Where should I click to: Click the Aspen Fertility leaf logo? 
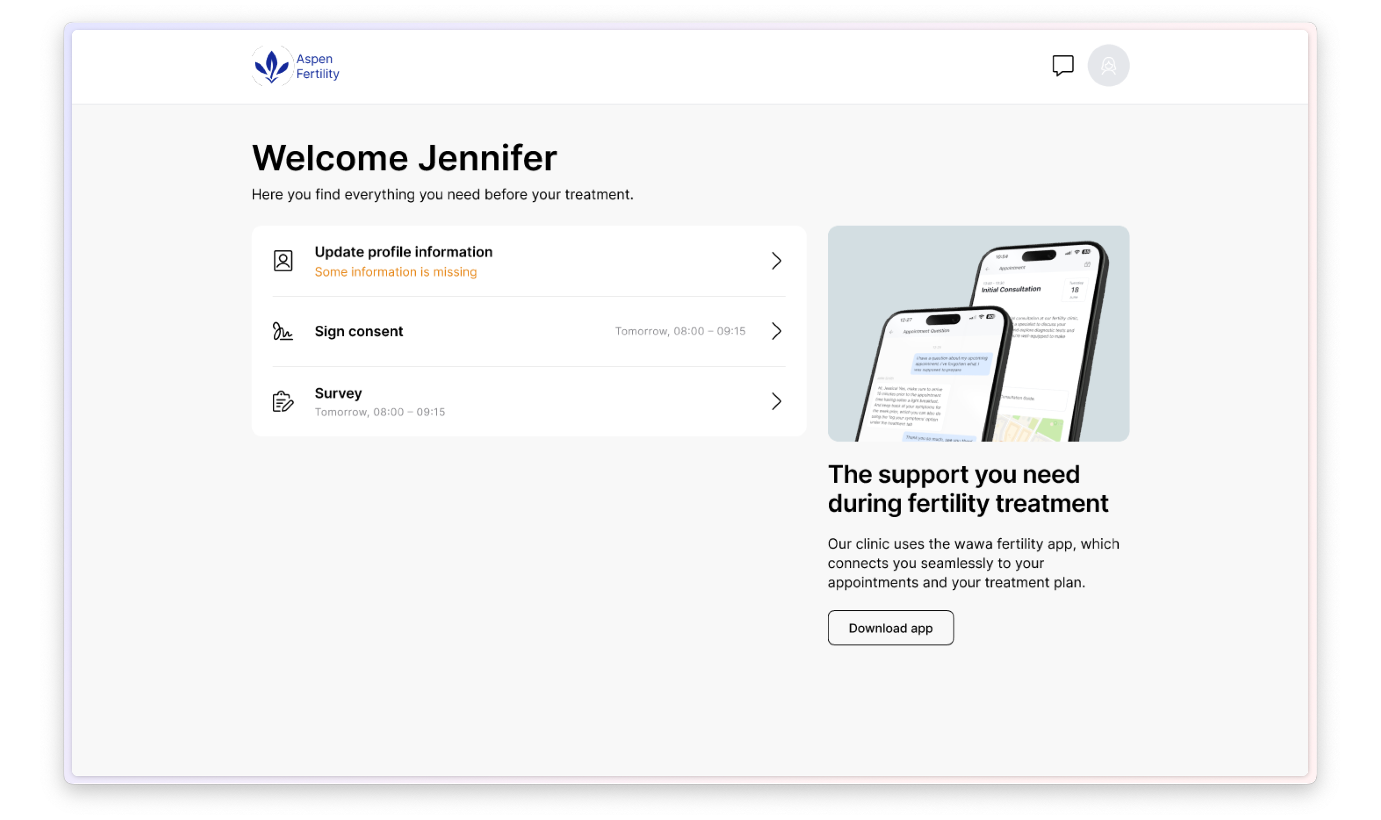pyautogui.click(x=271, y=66)
